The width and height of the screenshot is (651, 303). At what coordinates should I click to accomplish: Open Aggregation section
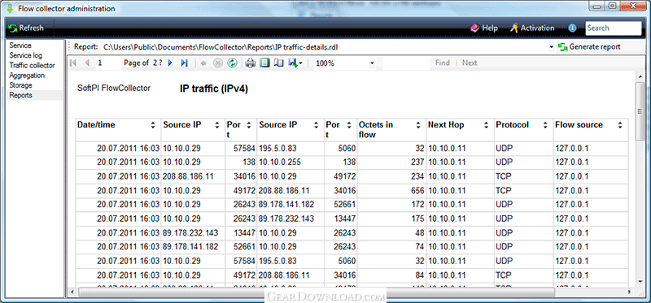(x=27, y=76)
